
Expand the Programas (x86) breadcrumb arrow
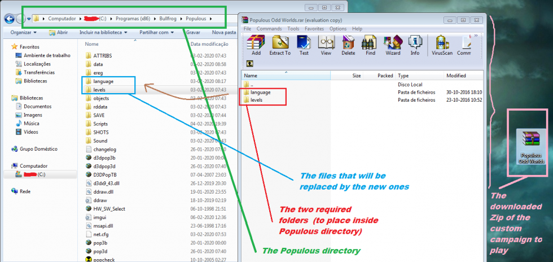pos(154,19)
